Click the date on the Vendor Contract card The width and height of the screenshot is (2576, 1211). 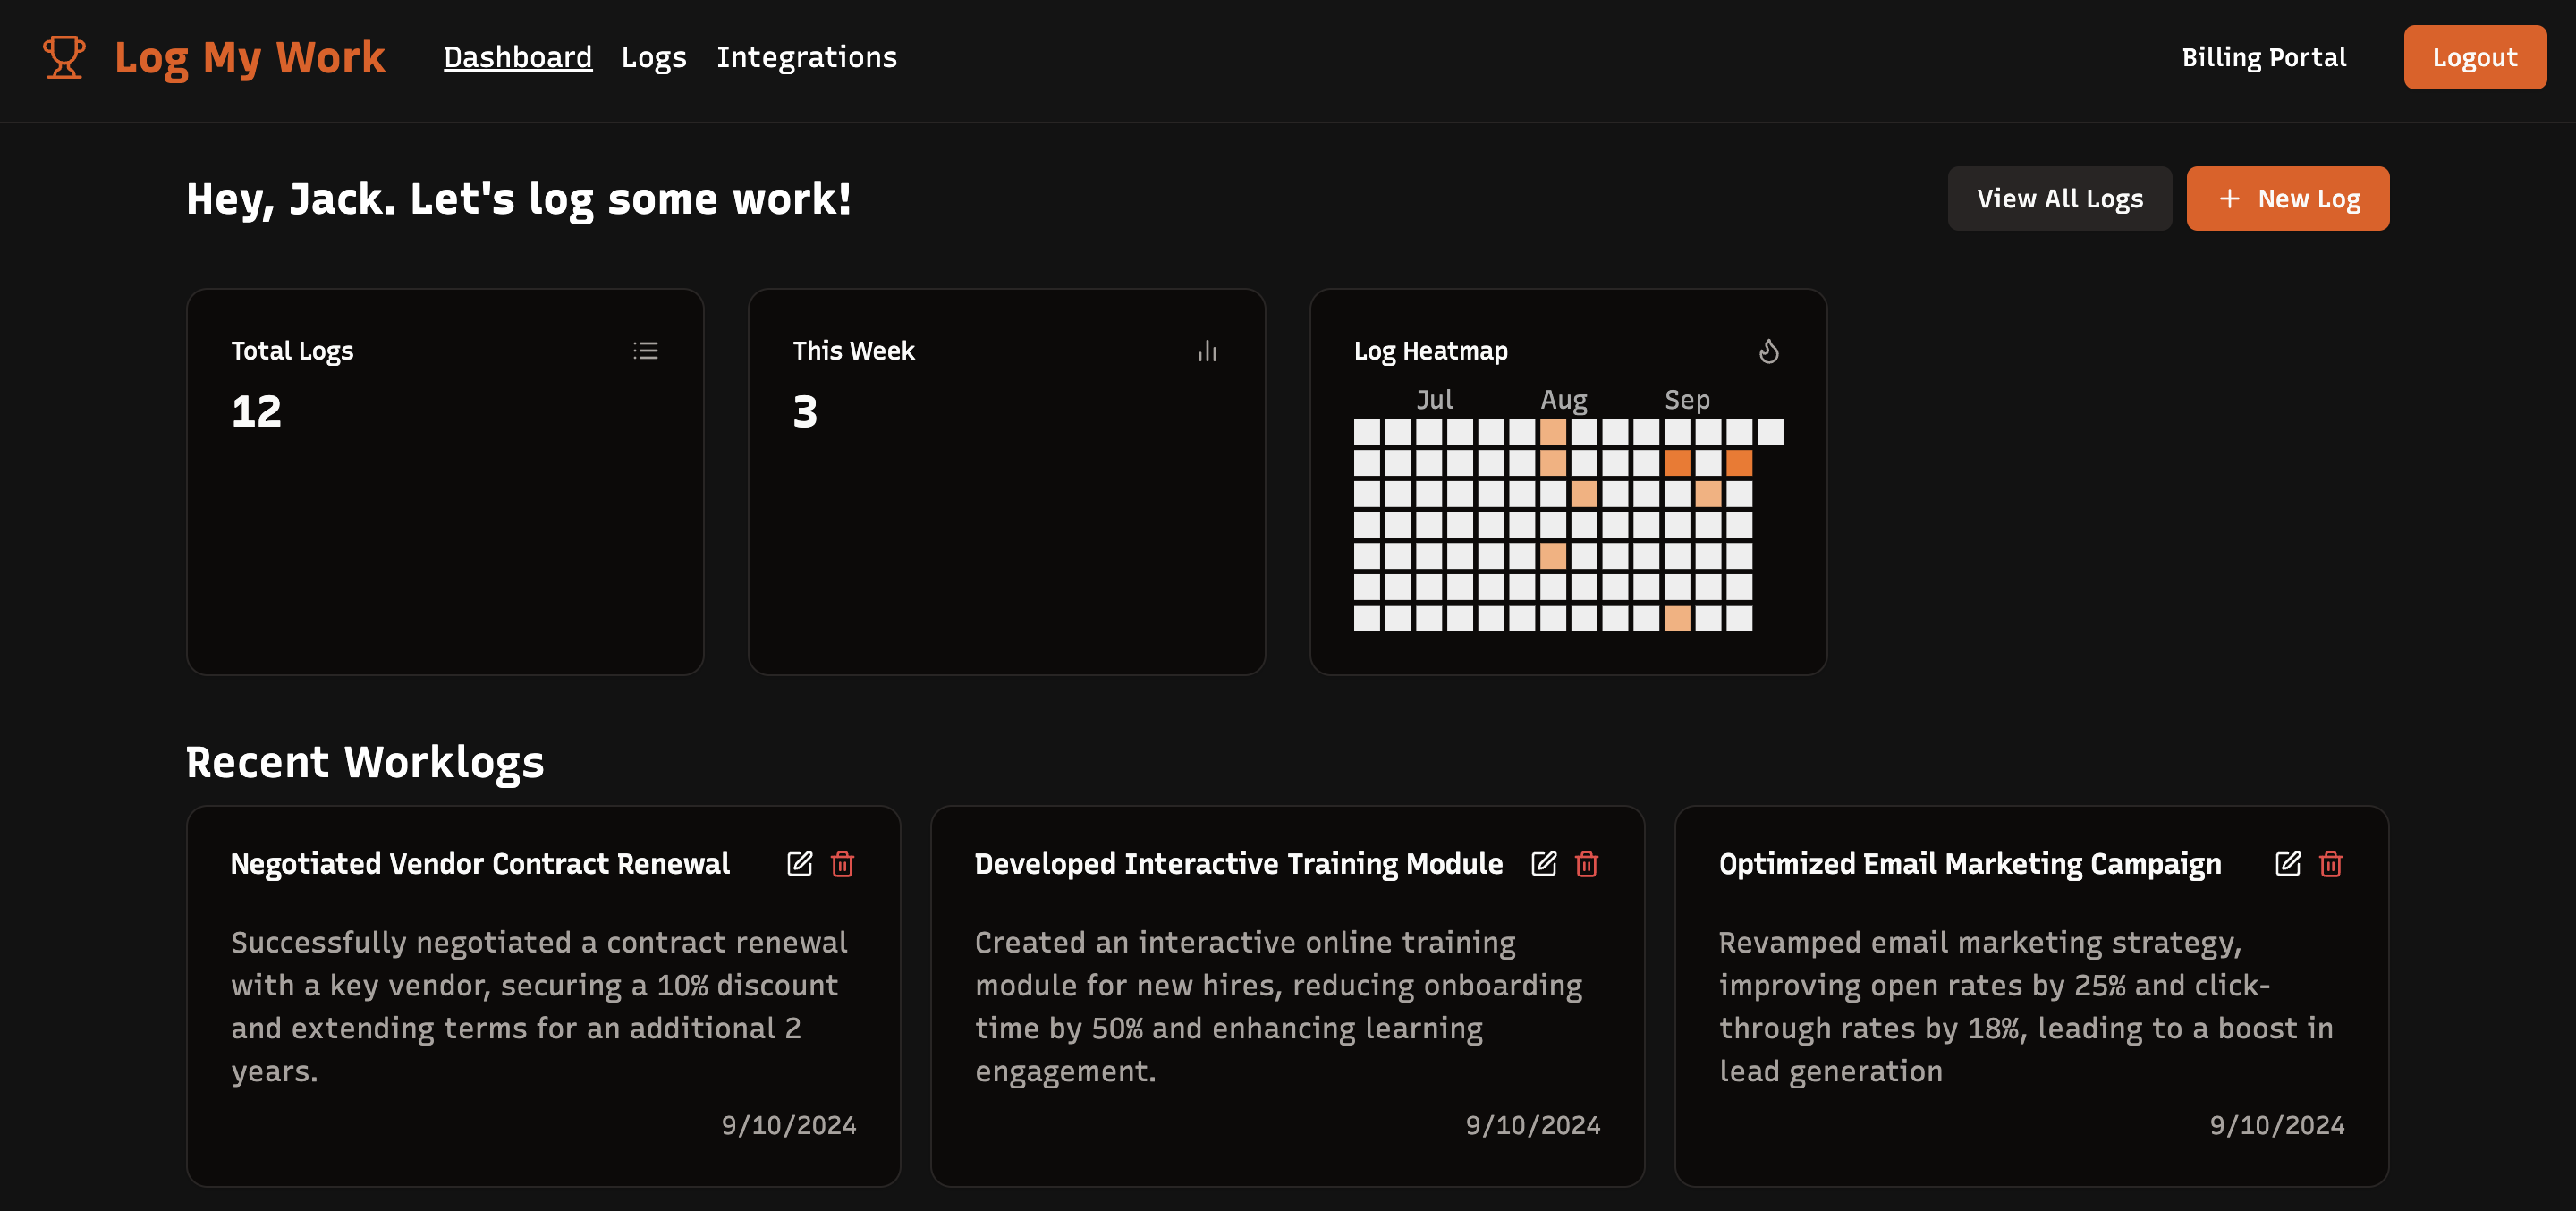pos(789,1125)
